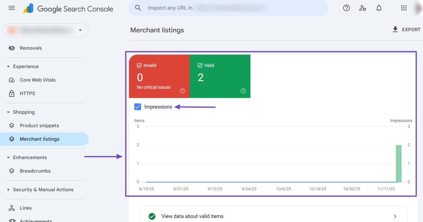Expand the Security & Manual Actions section

tap(8, 189)
